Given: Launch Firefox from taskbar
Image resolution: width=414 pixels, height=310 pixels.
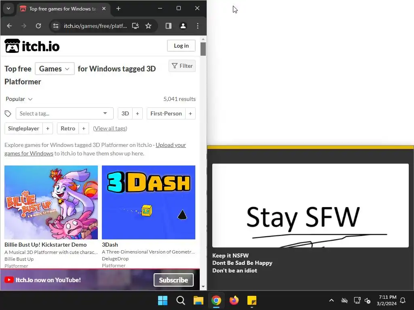Looking at the screenshot, I should tap(234, 300).
